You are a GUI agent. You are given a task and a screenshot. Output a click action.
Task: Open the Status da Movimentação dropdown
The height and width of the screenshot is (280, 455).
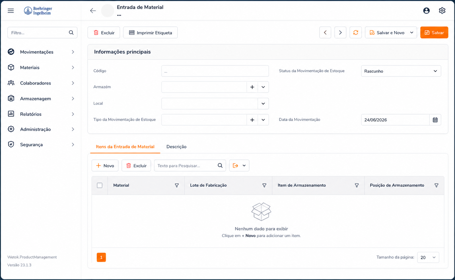[x=401, y=71]
